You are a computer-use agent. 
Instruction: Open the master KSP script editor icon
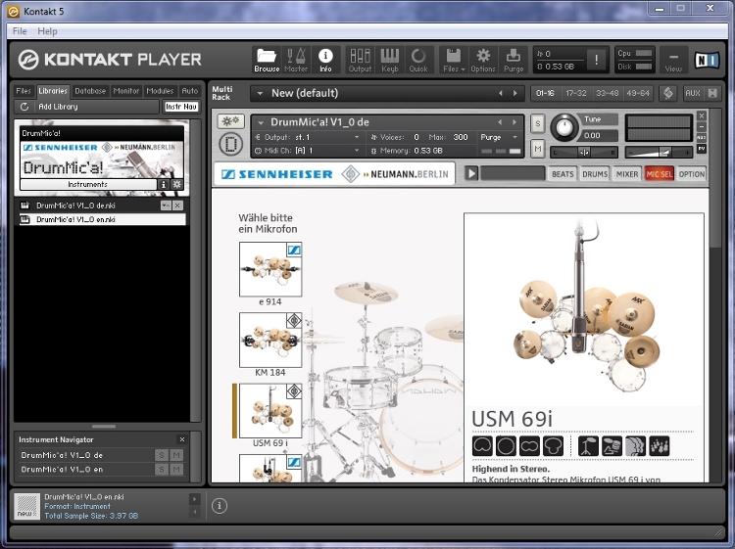(668, 93)
